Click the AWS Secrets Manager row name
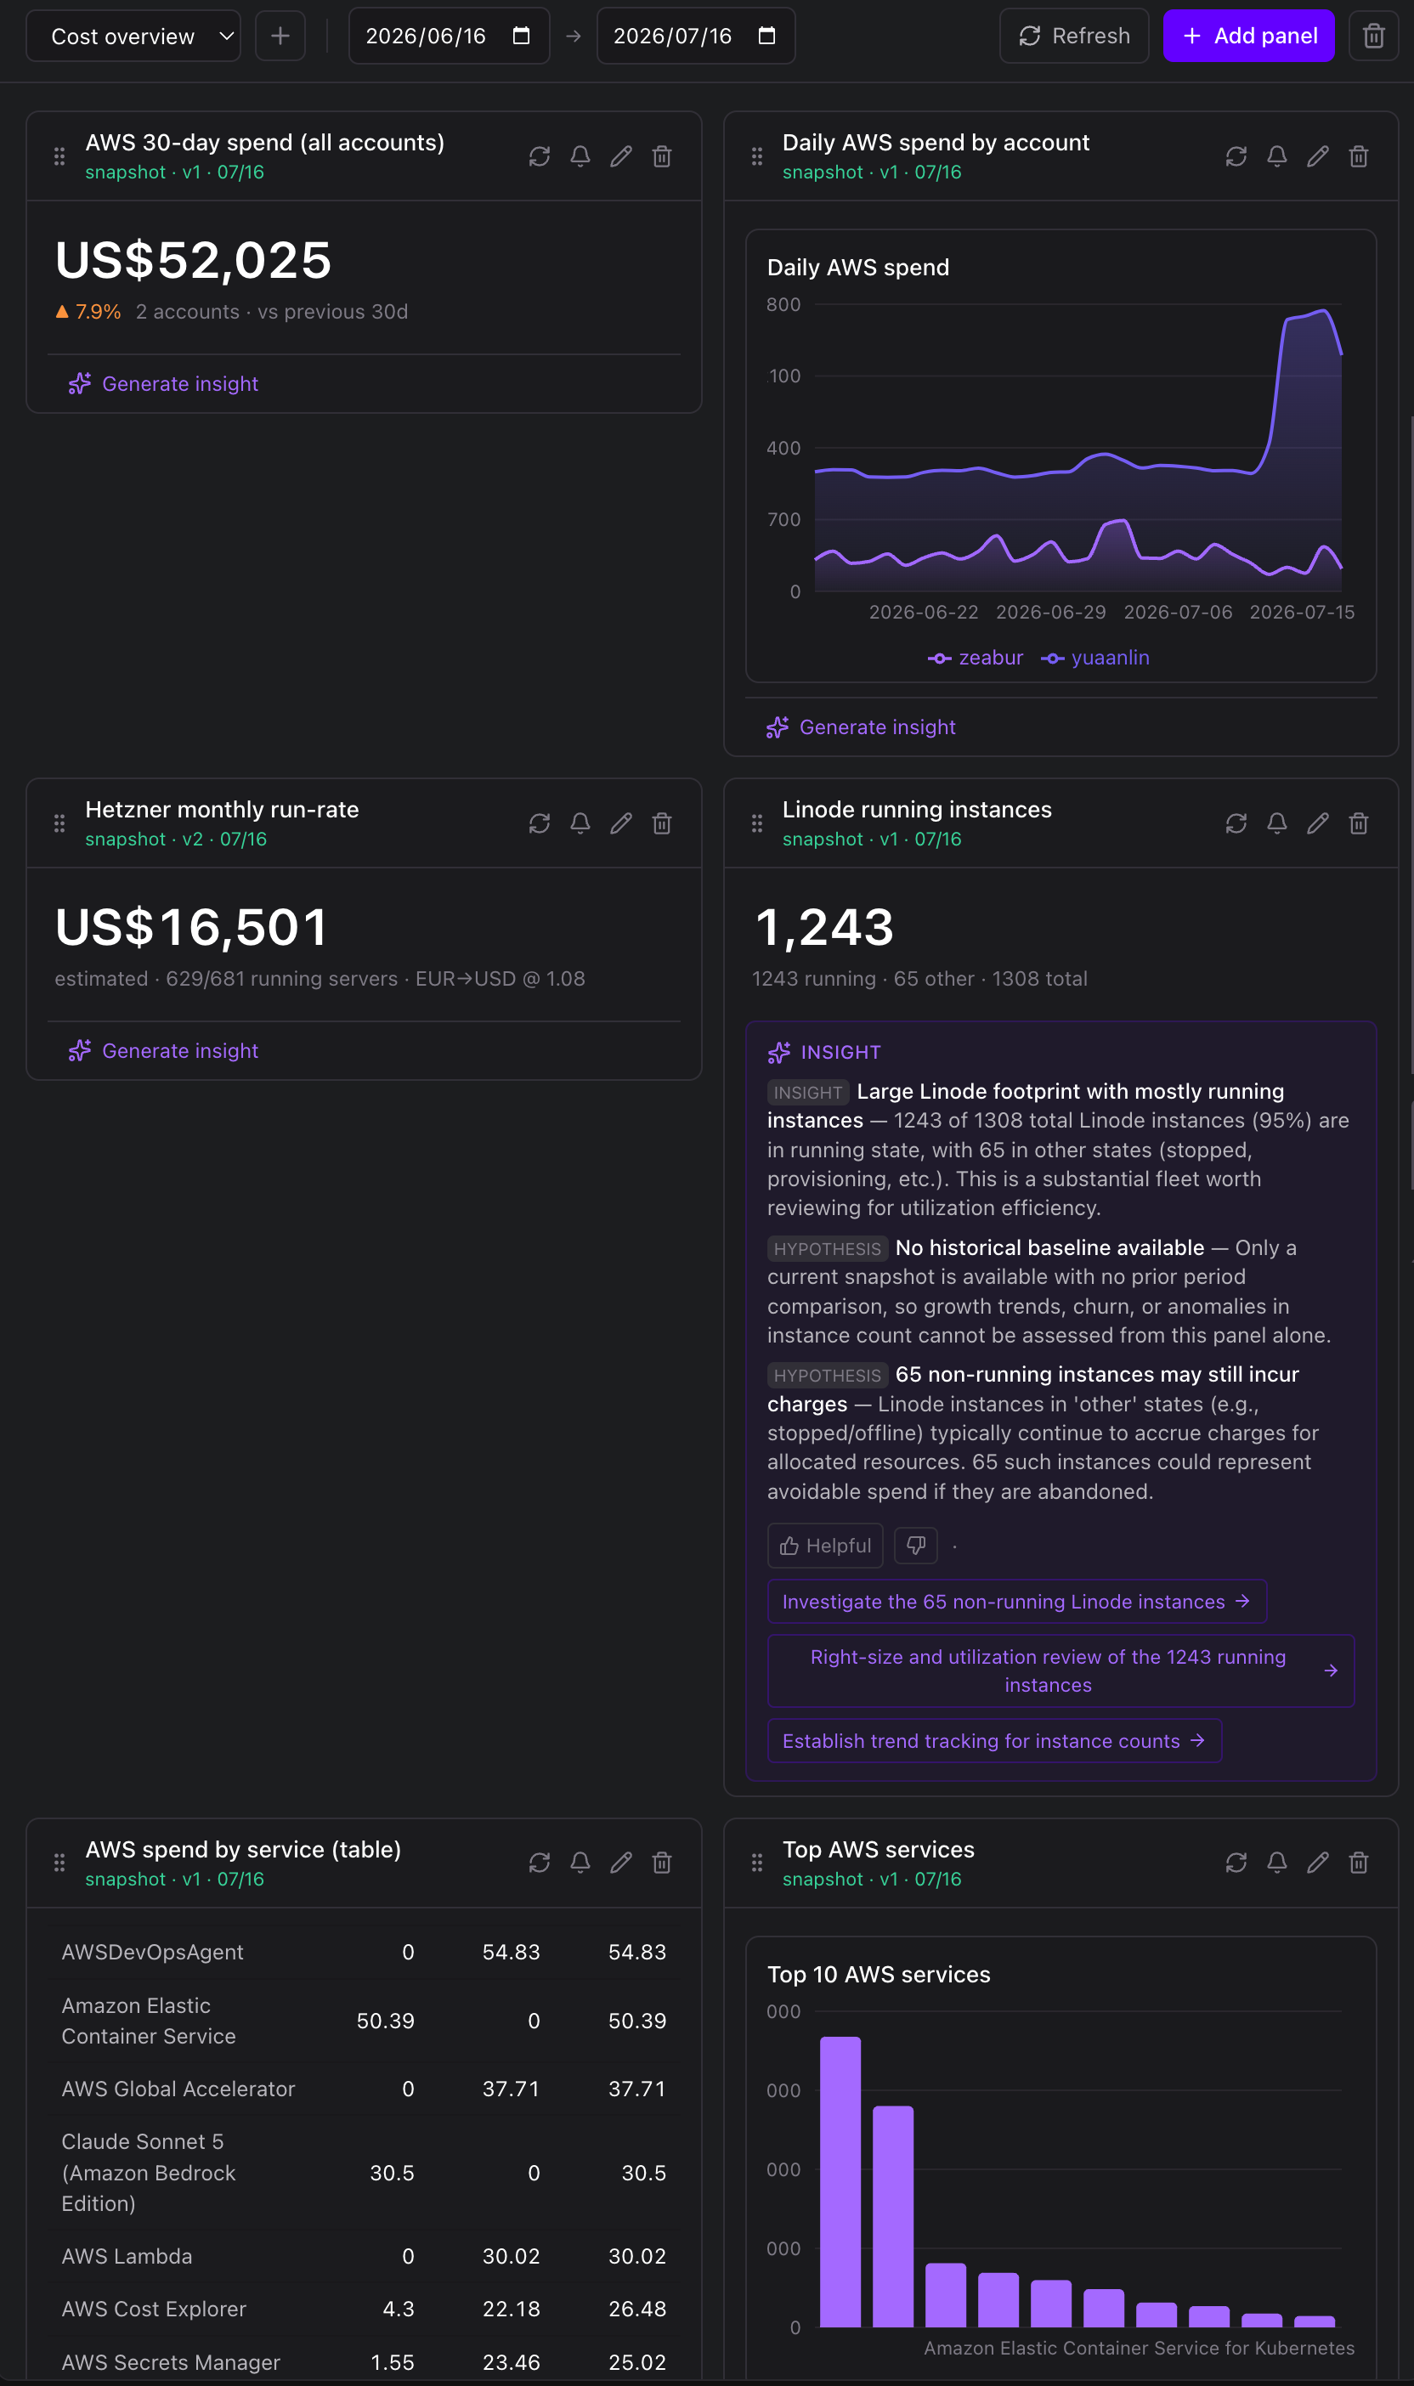1414x2386 pixels. point(171,2362)
